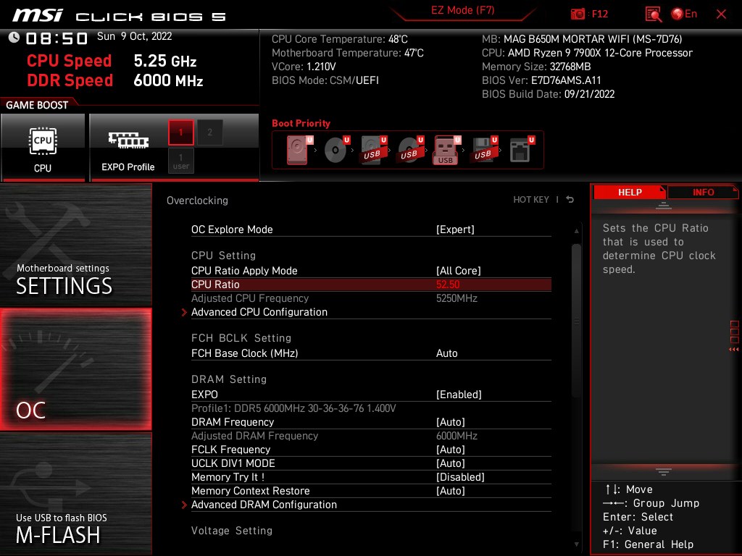Viewport: 742px width, 556px height.
Task: Click the F12 screenshot camera icon
Action: coord(578,14)
